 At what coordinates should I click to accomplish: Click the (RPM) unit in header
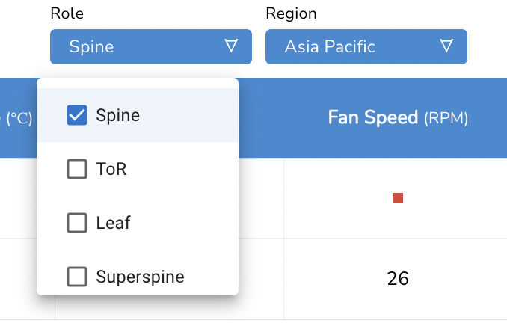tap(446, 118)
